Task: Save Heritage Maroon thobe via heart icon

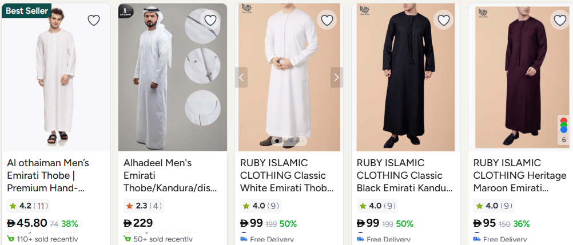Action: click(x=560, y=21)
